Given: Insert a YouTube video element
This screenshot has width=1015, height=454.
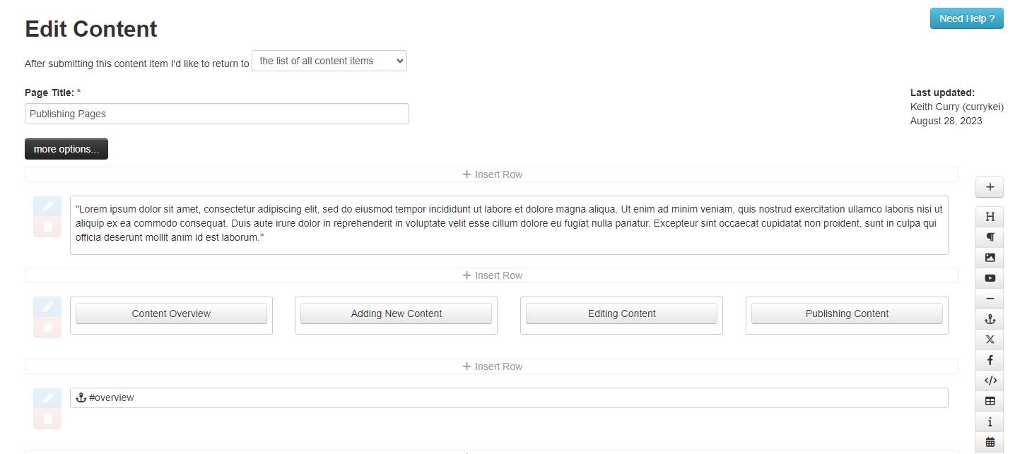Looking at the screenshot, I should (989, 278).
